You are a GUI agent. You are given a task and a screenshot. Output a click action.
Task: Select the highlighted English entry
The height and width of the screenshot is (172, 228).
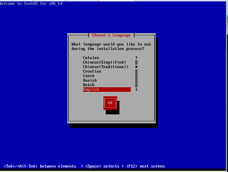(107, 90)
